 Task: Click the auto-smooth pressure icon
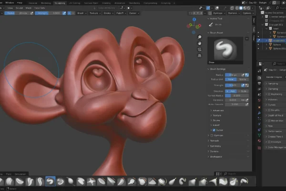point(247,105)
